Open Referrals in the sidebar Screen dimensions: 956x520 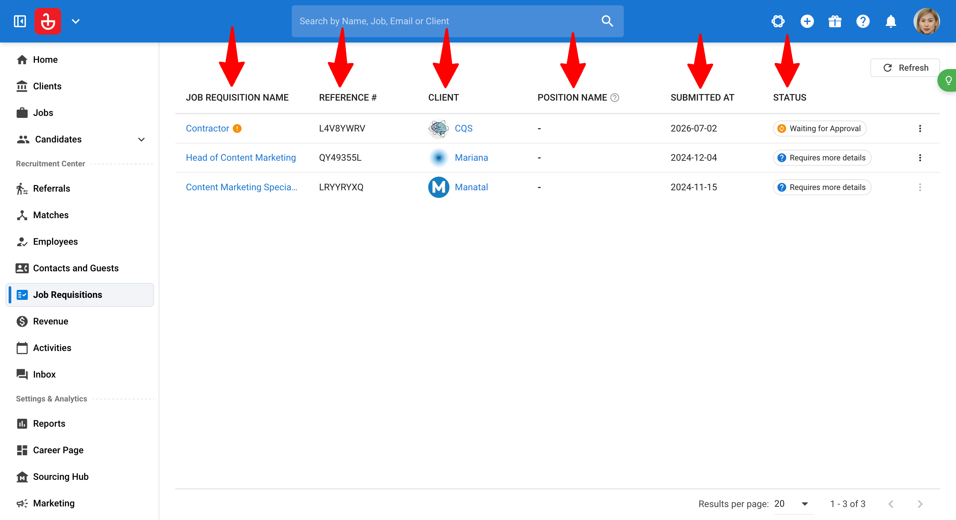click(80, 189)
